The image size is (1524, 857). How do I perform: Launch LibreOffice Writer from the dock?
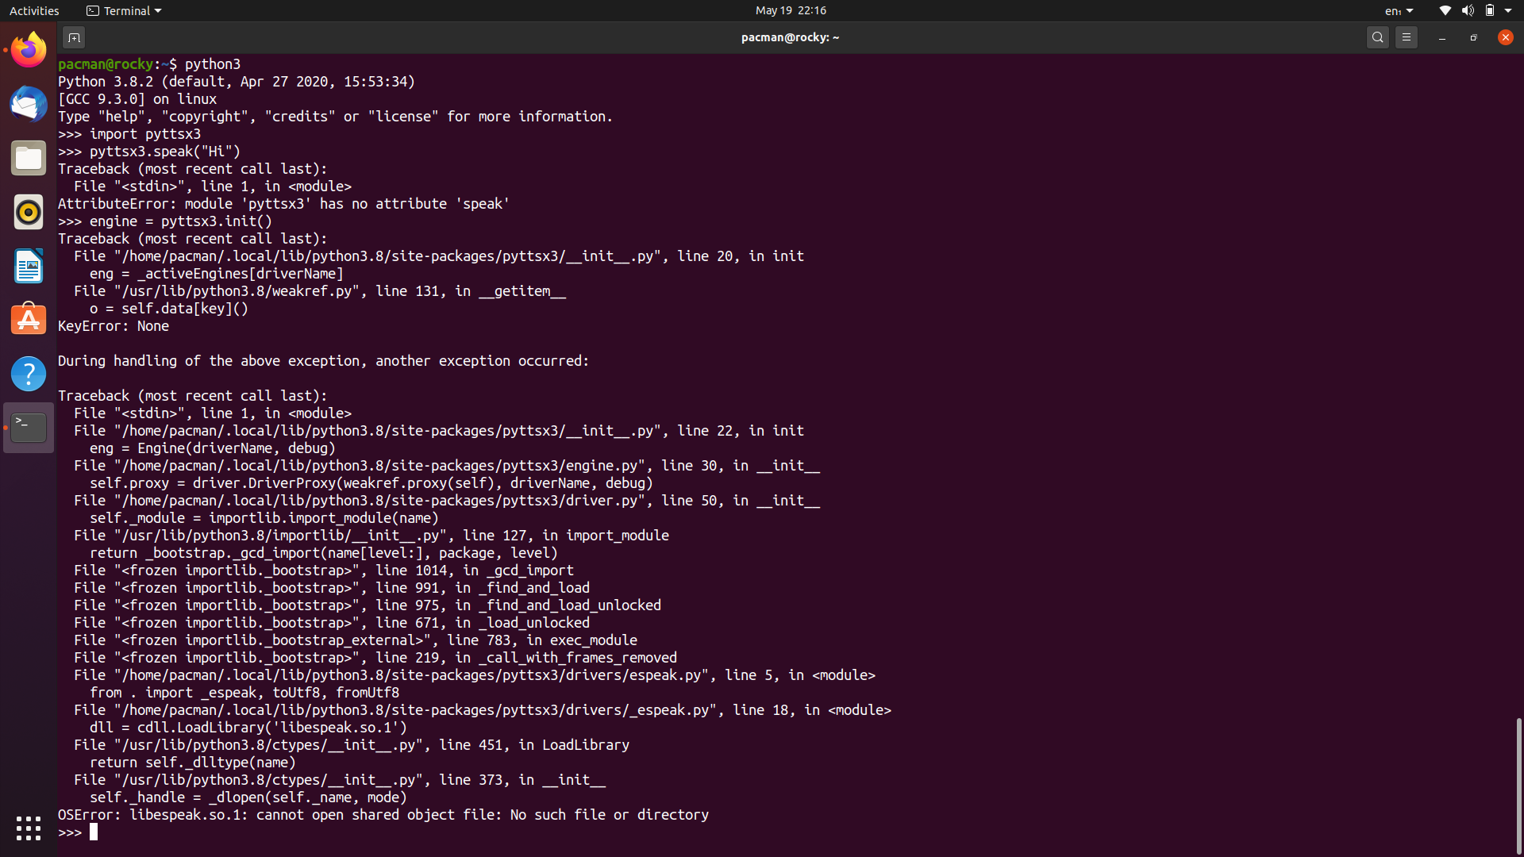click(x=28, y=266)
